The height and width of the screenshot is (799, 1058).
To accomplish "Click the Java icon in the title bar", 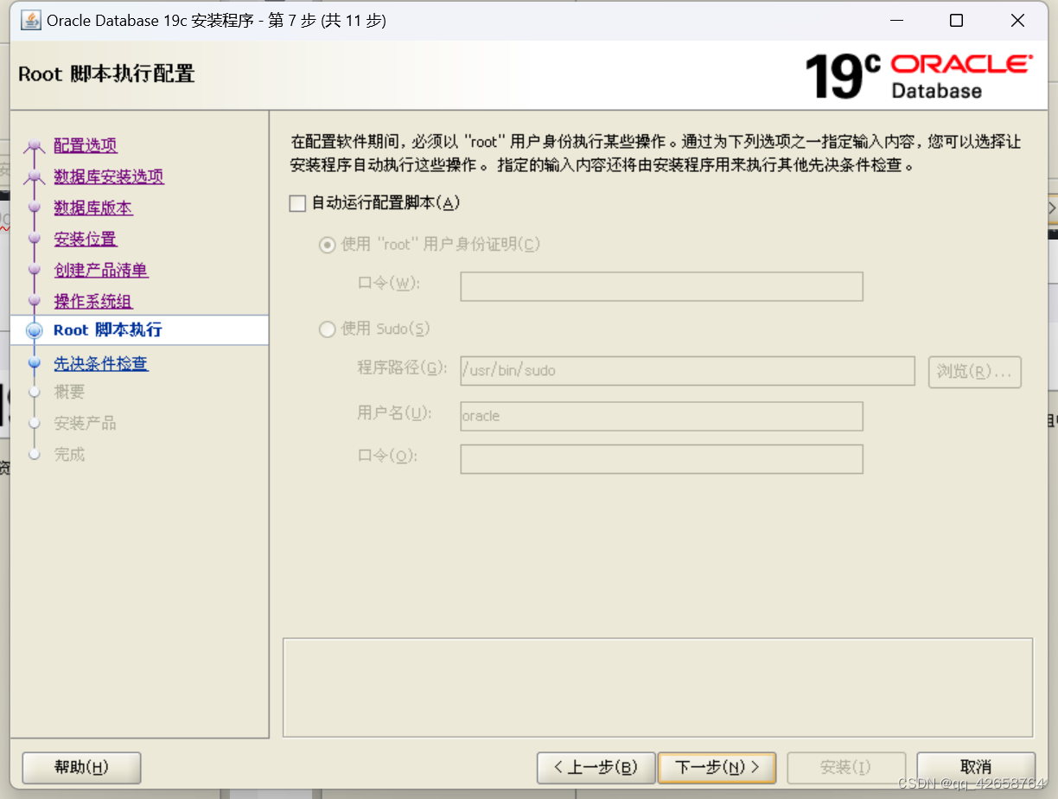I will [30, 21].
